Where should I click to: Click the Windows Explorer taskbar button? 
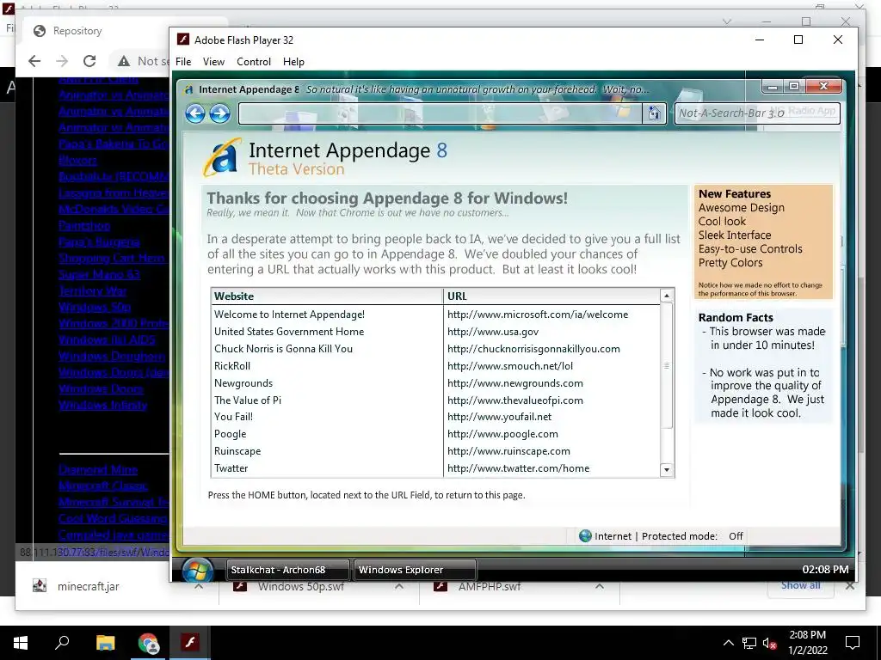pyautogui.click(x=415, y=570)
